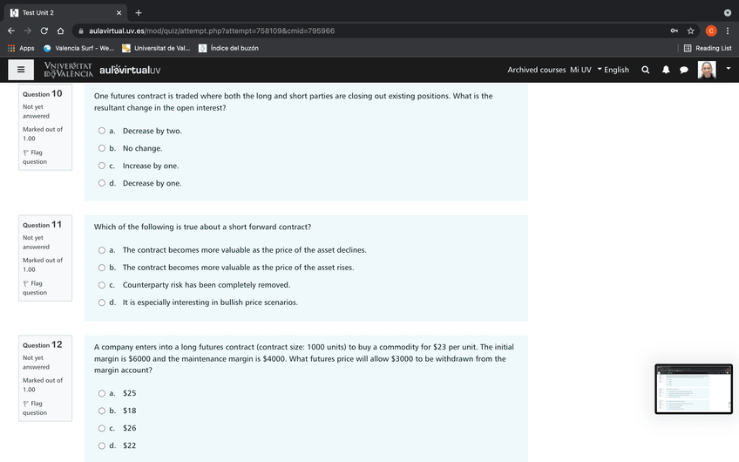
Task: Expand the English language dropdown
Action: (x=613, y=70)
